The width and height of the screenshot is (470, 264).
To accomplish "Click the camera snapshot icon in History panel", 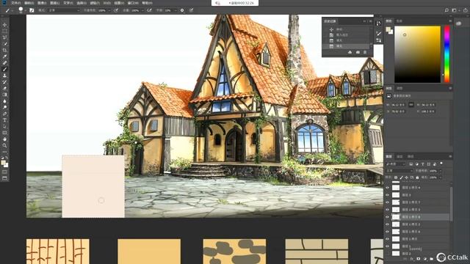I will pyautogui.click(x=358, y=52).
